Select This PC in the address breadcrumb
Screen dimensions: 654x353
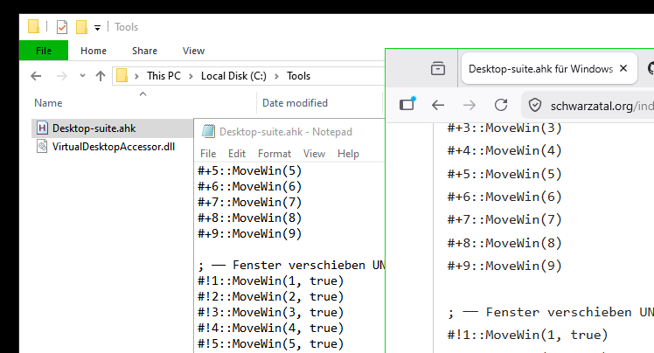pos(163,76)
